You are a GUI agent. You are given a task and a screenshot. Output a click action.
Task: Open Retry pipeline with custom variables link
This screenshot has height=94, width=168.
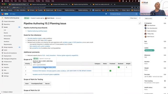tap(40, 46)
